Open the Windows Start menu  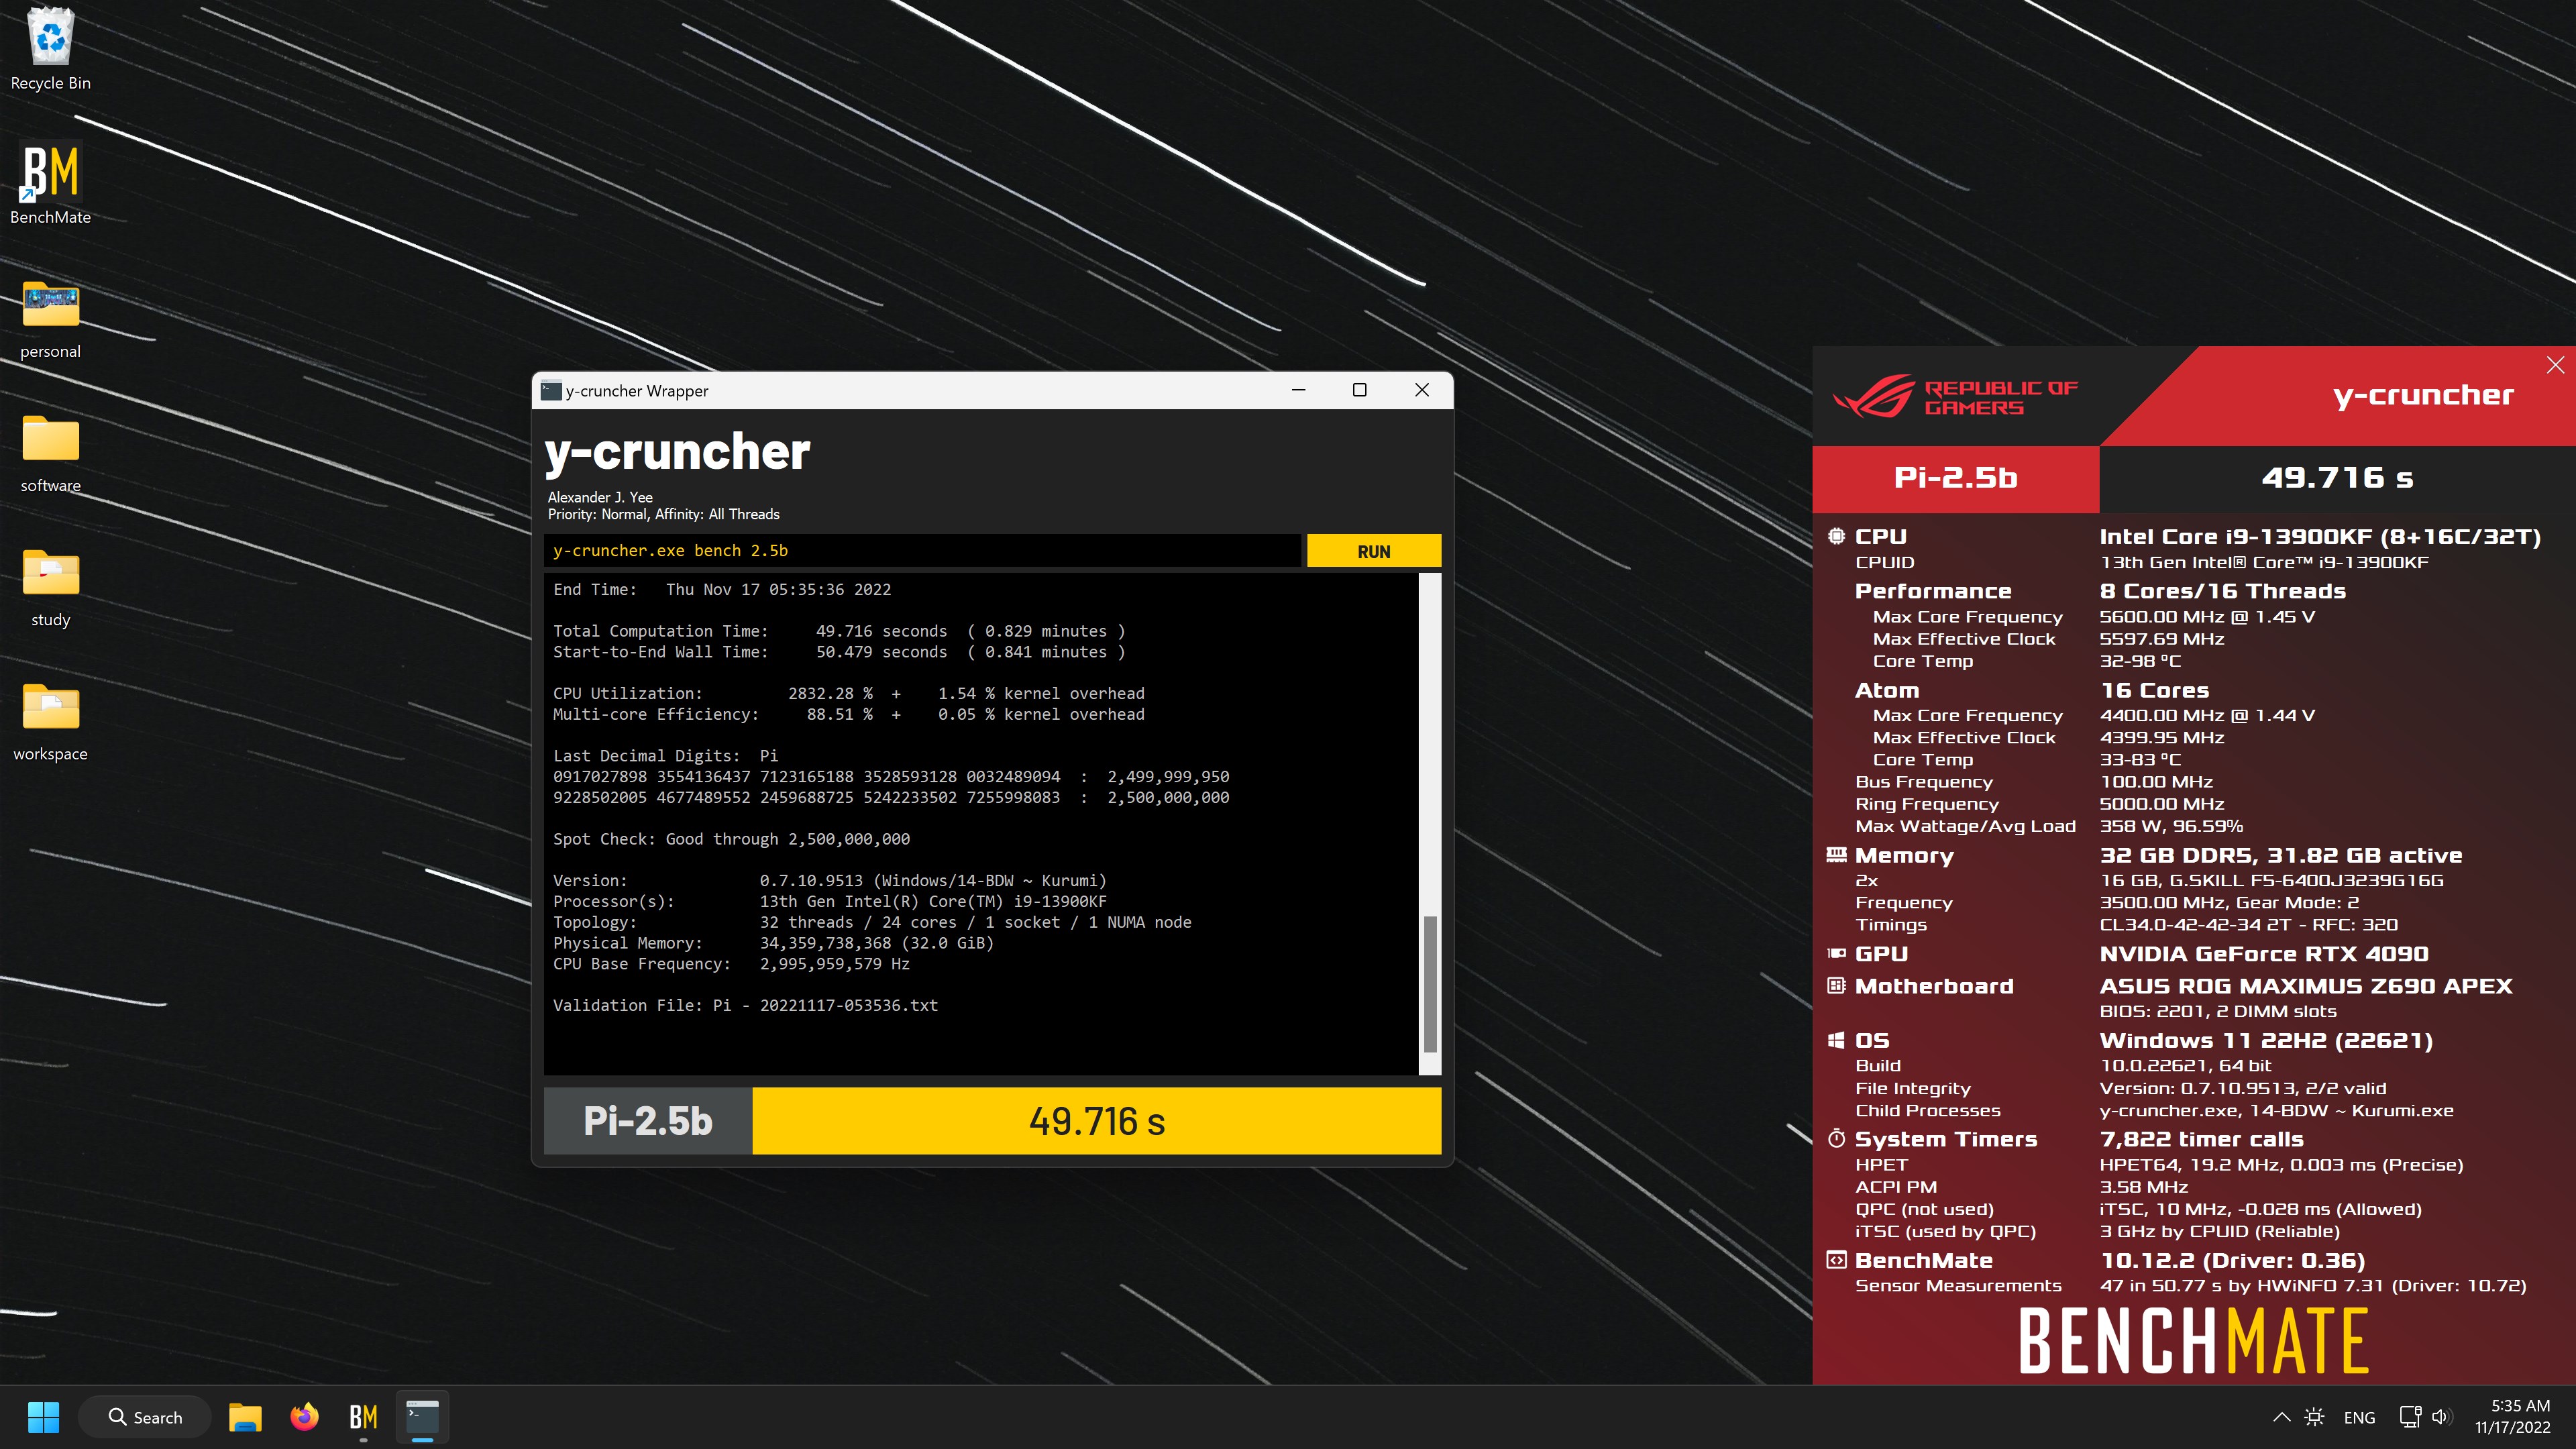[43, 1417]
